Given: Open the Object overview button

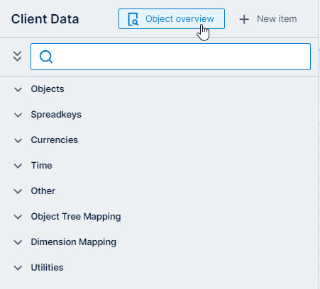Looking at the screenshot, I should 172,19.
